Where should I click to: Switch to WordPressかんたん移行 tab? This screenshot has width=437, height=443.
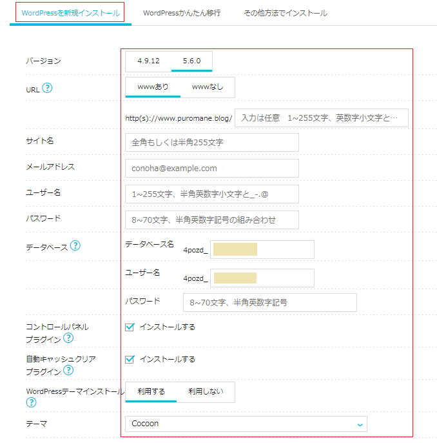coord(182,13)
